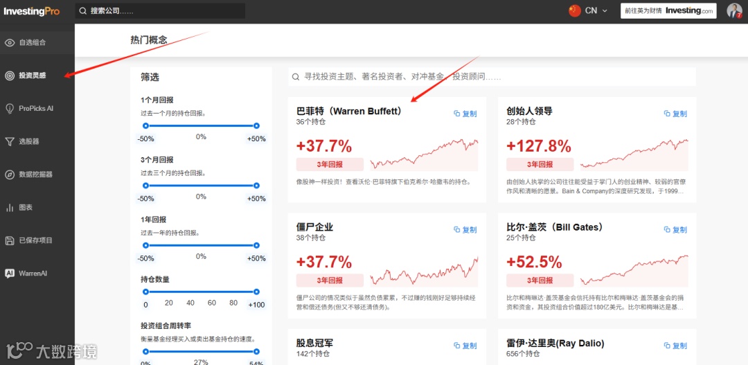Viewport: 748px width, 365px height.
Task: Open the 比尔·盖茨（Bill Gates）card title
Action: (x=555, y=226)
